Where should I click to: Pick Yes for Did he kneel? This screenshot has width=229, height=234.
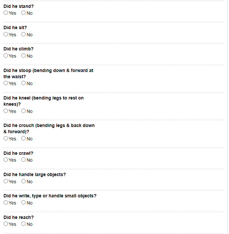pyautogui.click(x=6, y=111)
